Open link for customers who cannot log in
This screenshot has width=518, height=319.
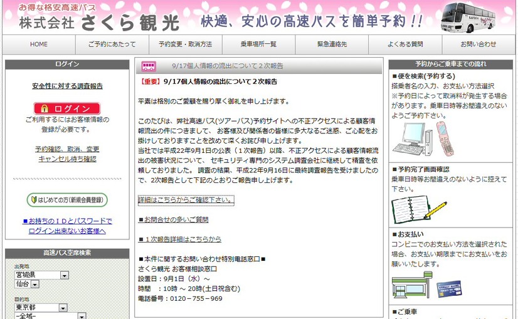coord(67,226)
